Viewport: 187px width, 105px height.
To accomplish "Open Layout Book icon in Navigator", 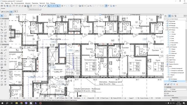I will (172, 16).
